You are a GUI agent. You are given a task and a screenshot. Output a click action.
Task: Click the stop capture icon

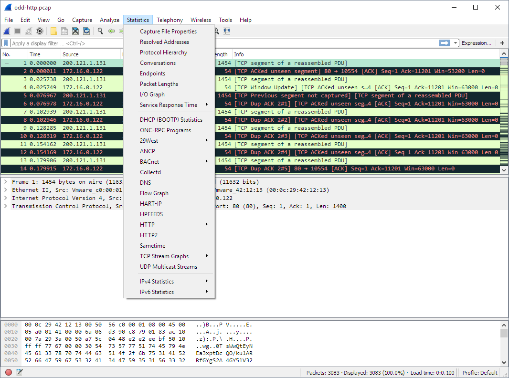pyautogui.click(x=17, y=31)
